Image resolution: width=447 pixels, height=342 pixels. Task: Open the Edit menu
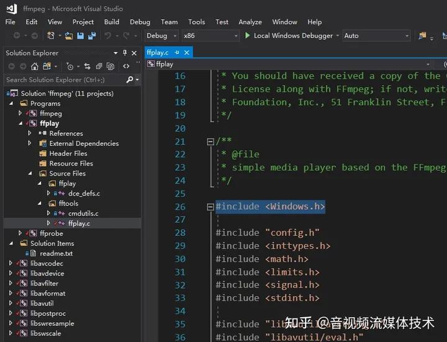32,22
